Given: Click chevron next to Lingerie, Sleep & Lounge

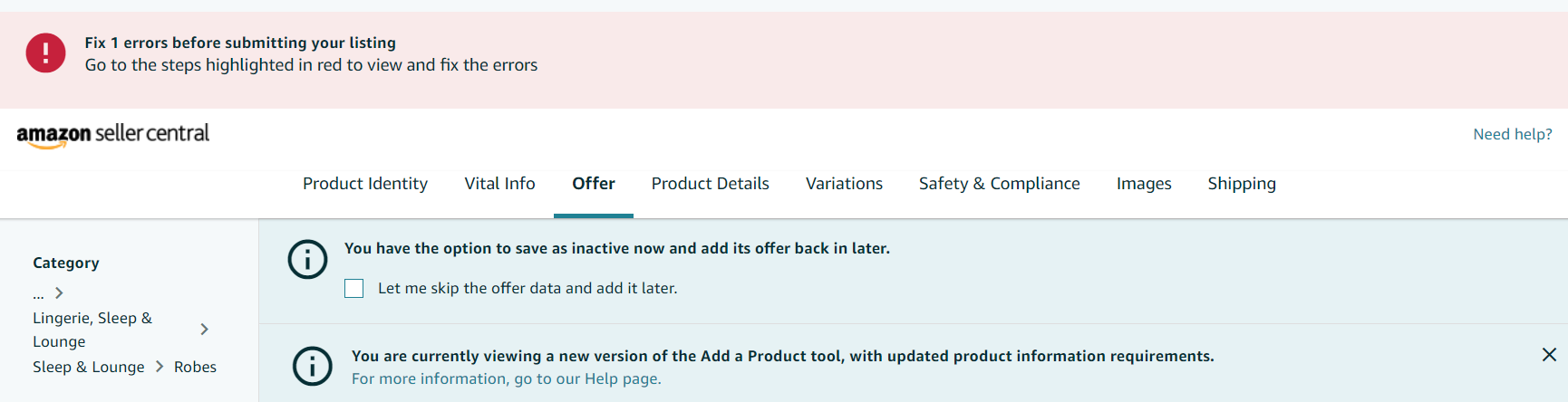Looking at the screenshot, I should pos(205,330).
